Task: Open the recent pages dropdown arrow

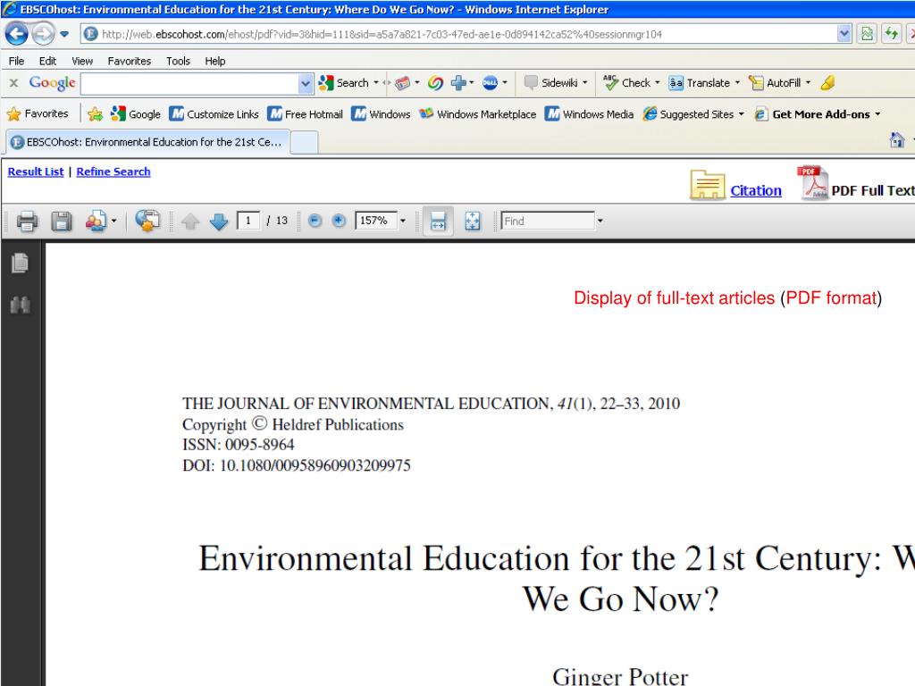Action: pos(64,34)
